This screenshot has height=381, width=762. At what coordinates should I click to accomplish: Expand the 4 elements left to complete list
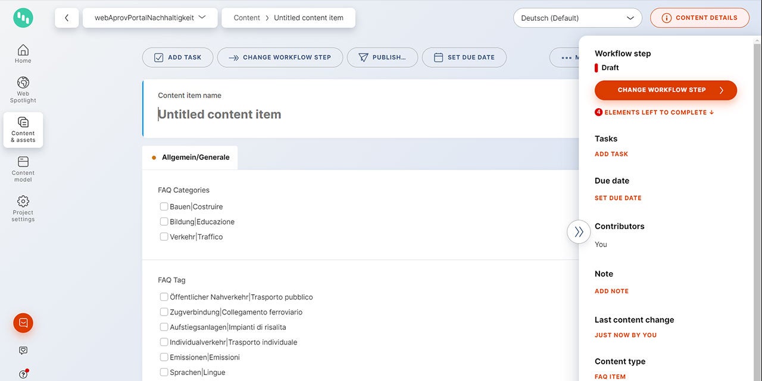655,112
